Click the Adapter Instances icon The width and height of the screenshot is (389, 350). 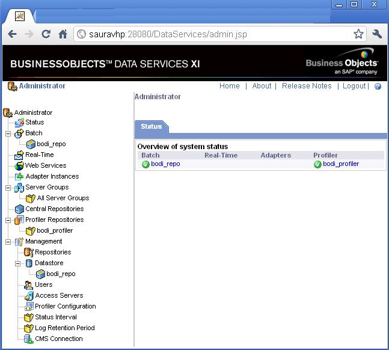click(x=19, y=176)
